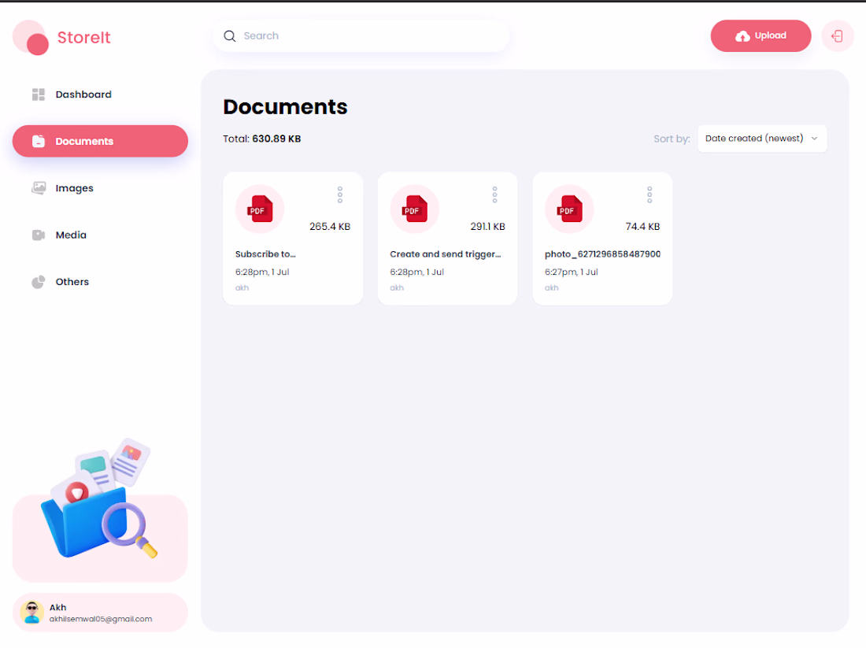Click the 74.4 KB file size
The image size is (866, 648).
643,227
